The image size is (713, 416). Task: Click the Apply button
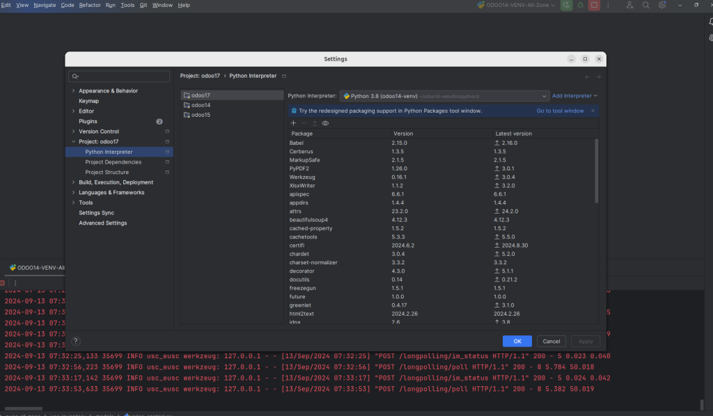coord(586,342)
